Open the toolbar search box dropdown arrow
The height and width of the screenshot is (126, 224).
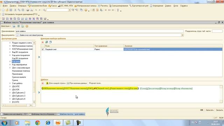click(70, 10)
